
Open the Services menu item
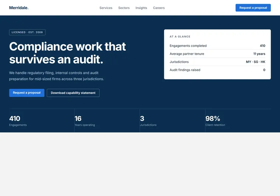pos(106,8)
